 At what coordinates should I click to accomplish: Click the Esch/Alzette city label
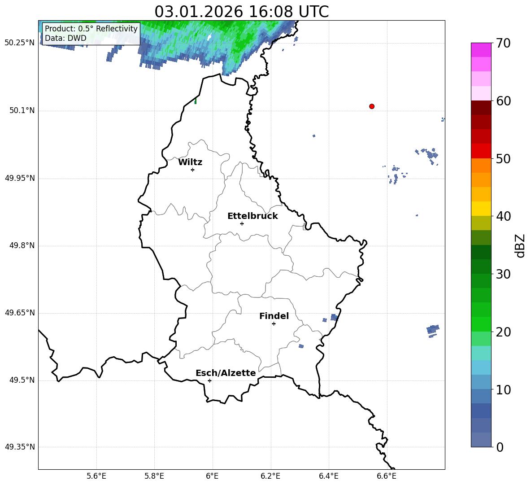[x=226, y=373]
